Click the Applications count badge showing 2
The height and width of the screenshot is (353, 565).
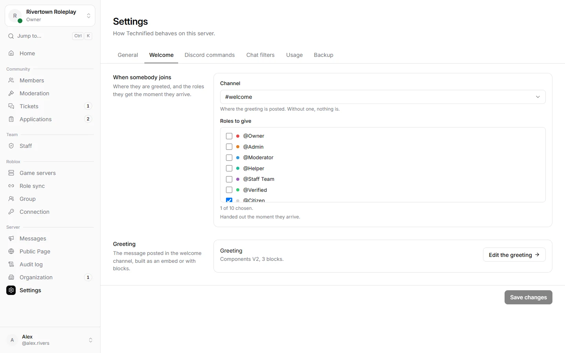(x=88, y=119)
